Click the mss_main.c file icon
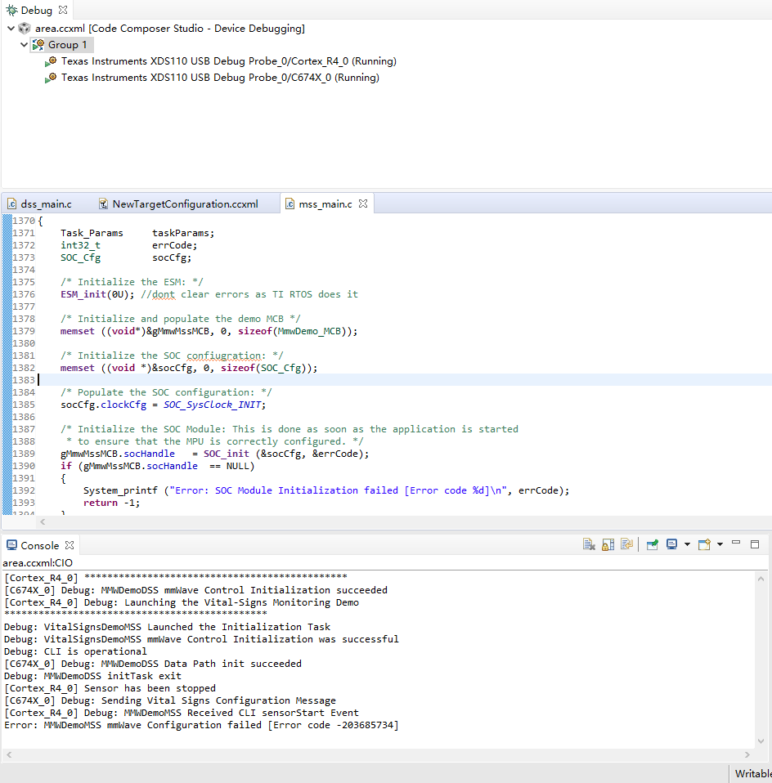Screen dimensions: 772x783 (x=289, y=204)
